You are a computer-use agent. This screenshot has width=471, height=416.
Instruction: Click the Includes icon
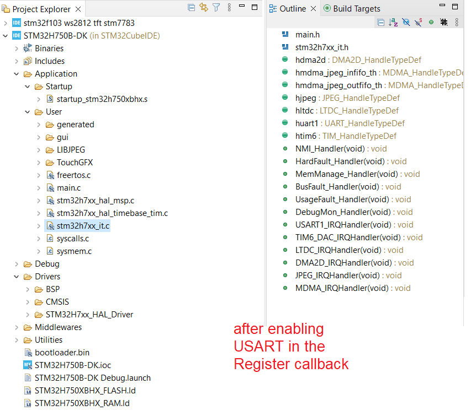point(28,61)
